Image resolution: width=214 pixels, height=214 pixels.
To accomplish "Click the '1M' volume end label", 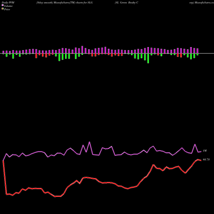I will pos(205,151).
